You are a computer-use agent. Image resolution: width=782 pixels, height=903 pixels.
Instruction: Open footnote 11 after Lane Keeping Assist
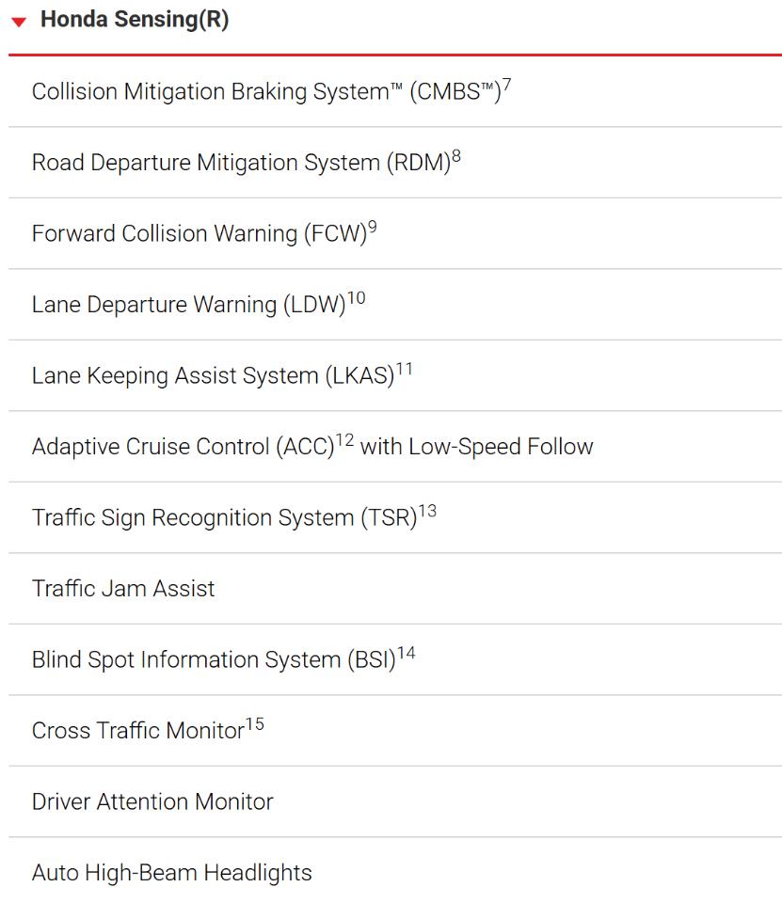tap(405, 369)
